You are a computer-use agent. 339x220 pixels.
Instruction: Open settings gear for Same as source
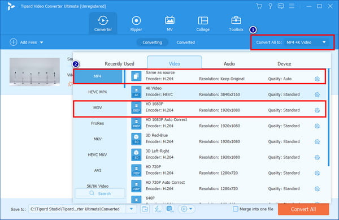317,79
